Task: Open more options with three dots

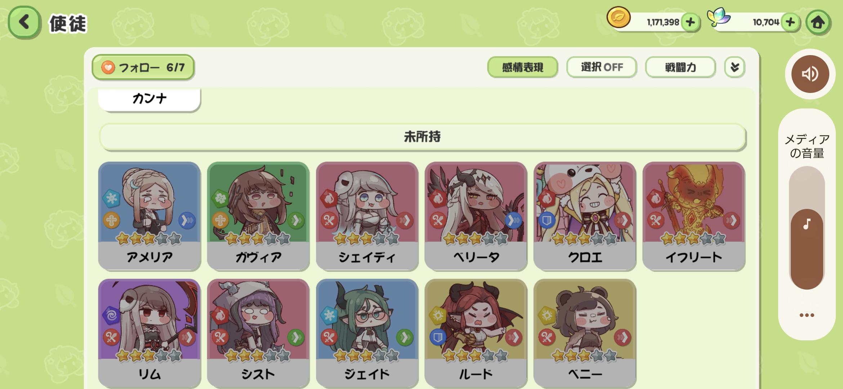Action: (807, 315)
